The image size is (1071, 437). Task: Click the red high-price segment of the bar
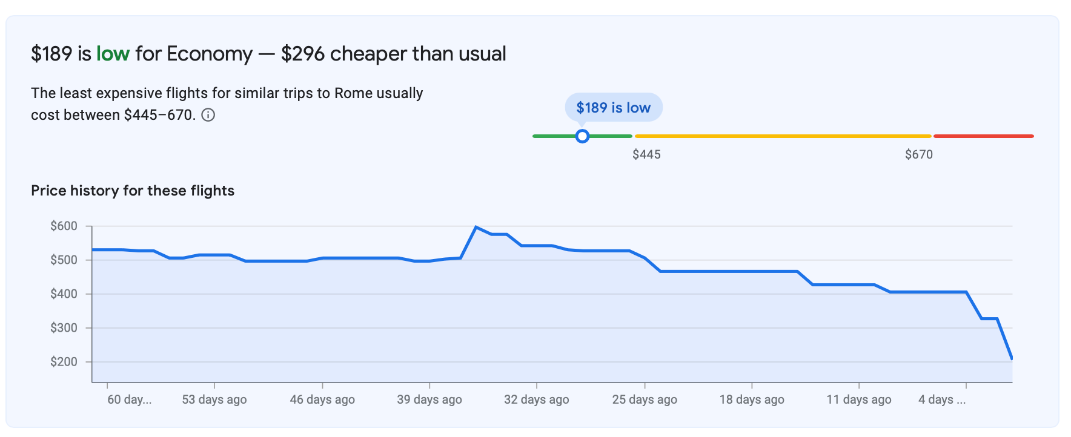[983, 136]
